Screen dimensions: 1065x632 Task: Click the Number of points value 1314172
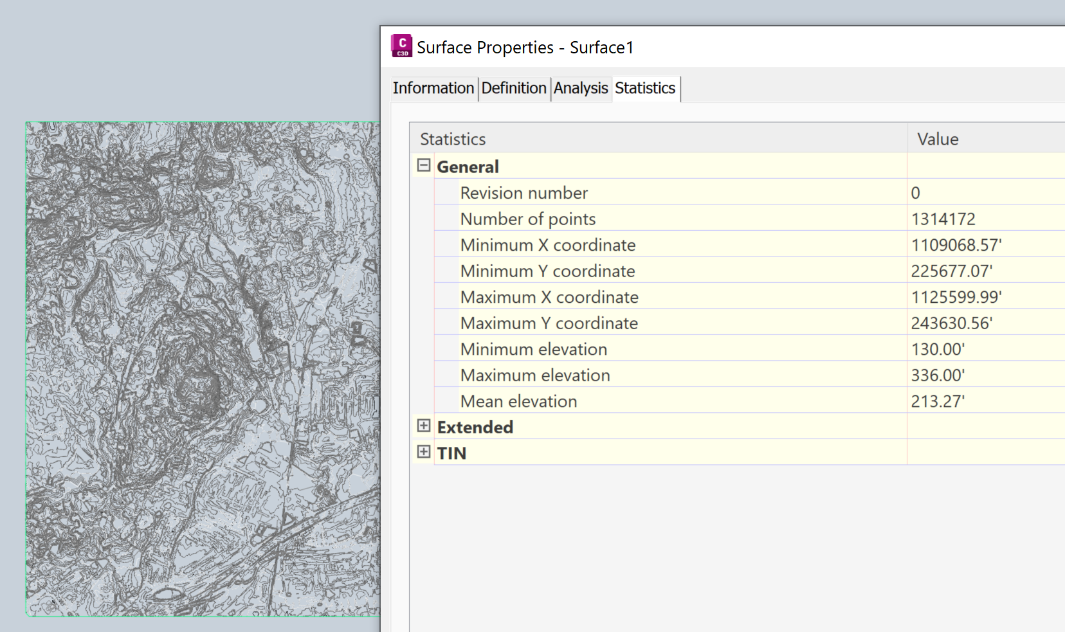pyautogui.click(x=943, y=219)
